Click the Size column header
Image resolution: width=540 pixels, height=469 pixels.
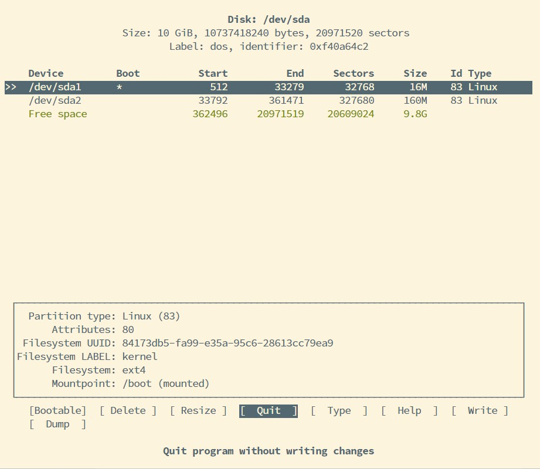(415, 73)
